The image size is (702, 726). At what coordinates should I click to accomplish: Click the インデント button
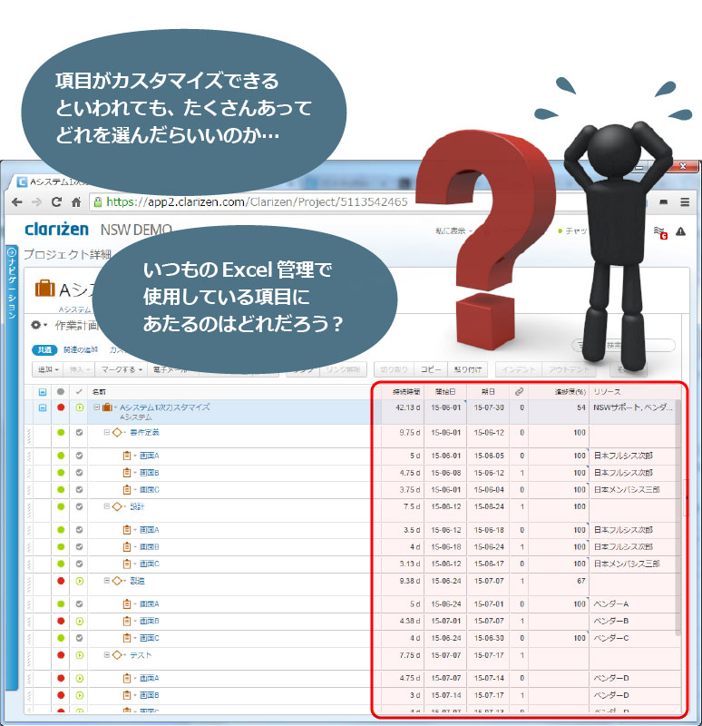pyautogui.click(x=518, y=369)
